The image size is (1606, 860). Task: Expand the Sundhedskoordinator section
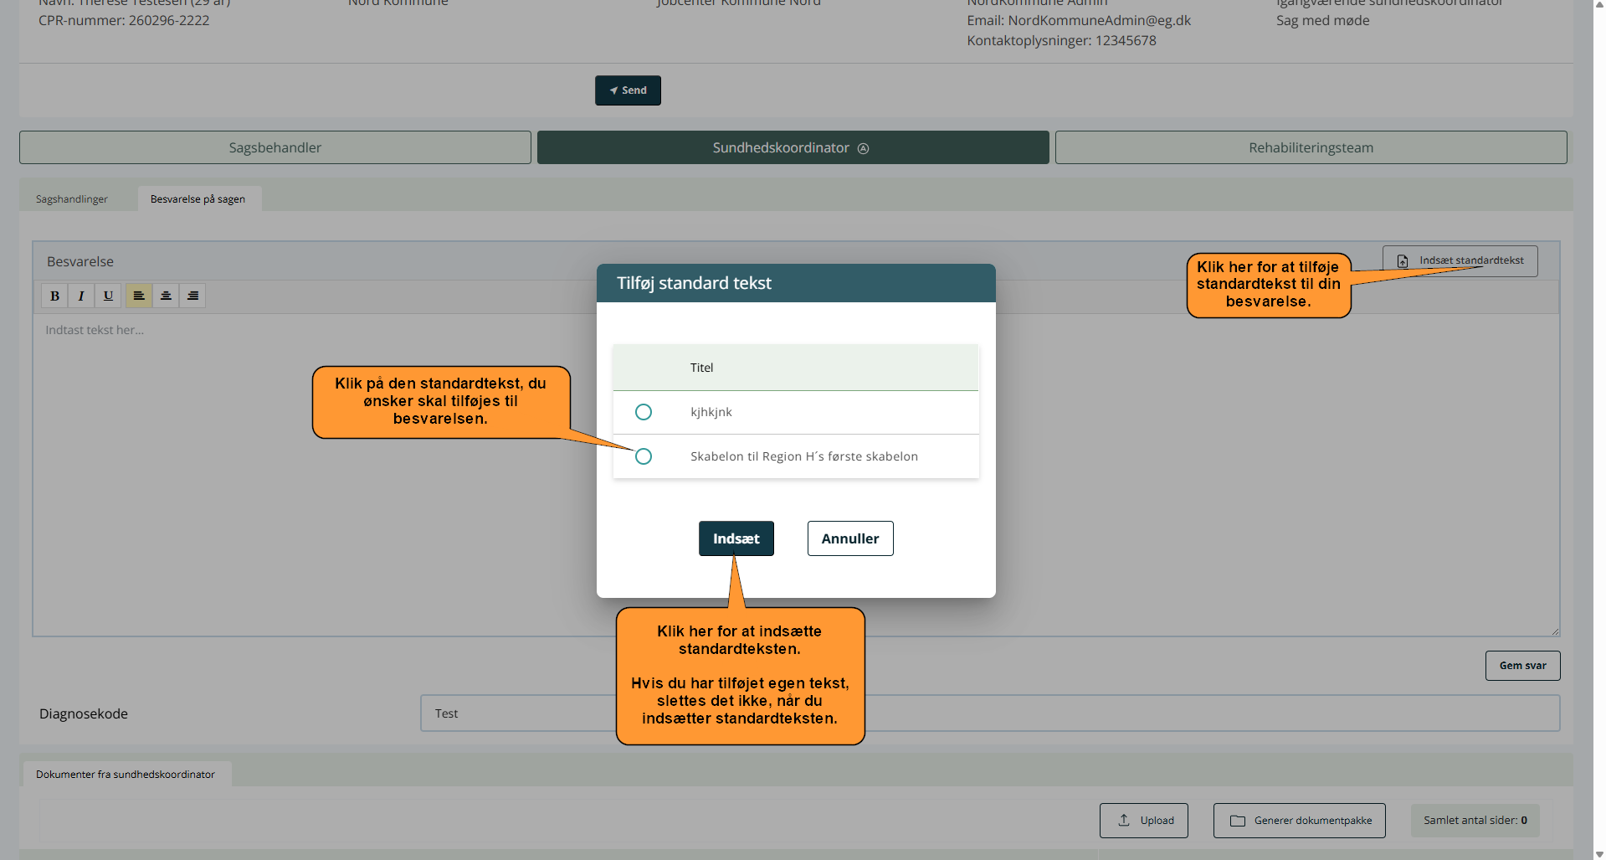pos(792,147)
